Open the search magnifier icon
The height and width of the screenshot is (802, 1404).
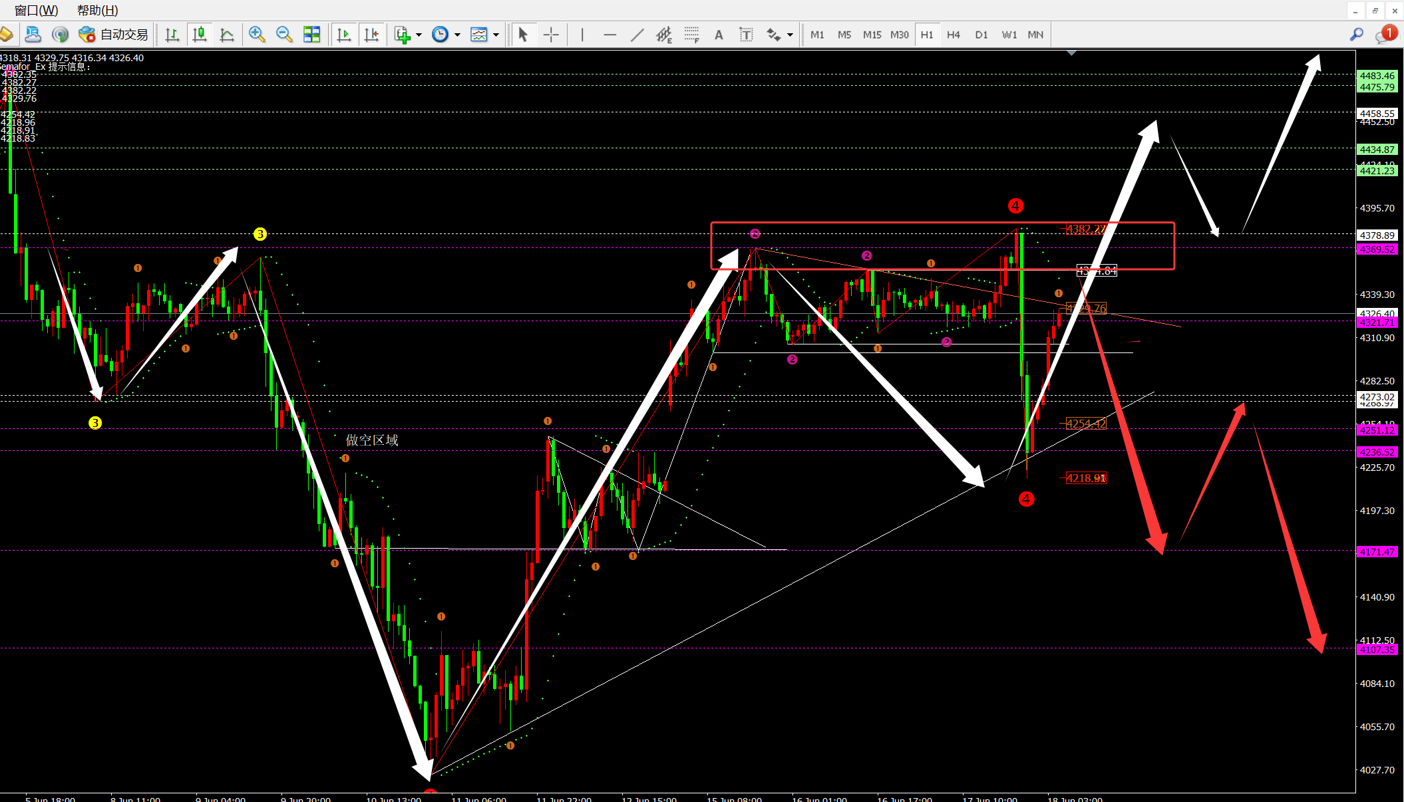tap(1357, 35)
